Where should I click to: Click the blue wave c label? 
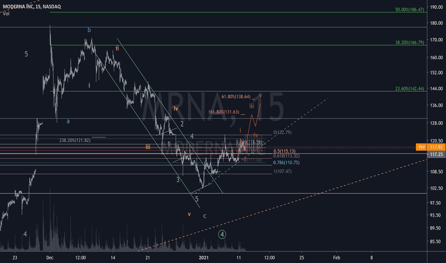pyautogui.click(x=204, y=216)
